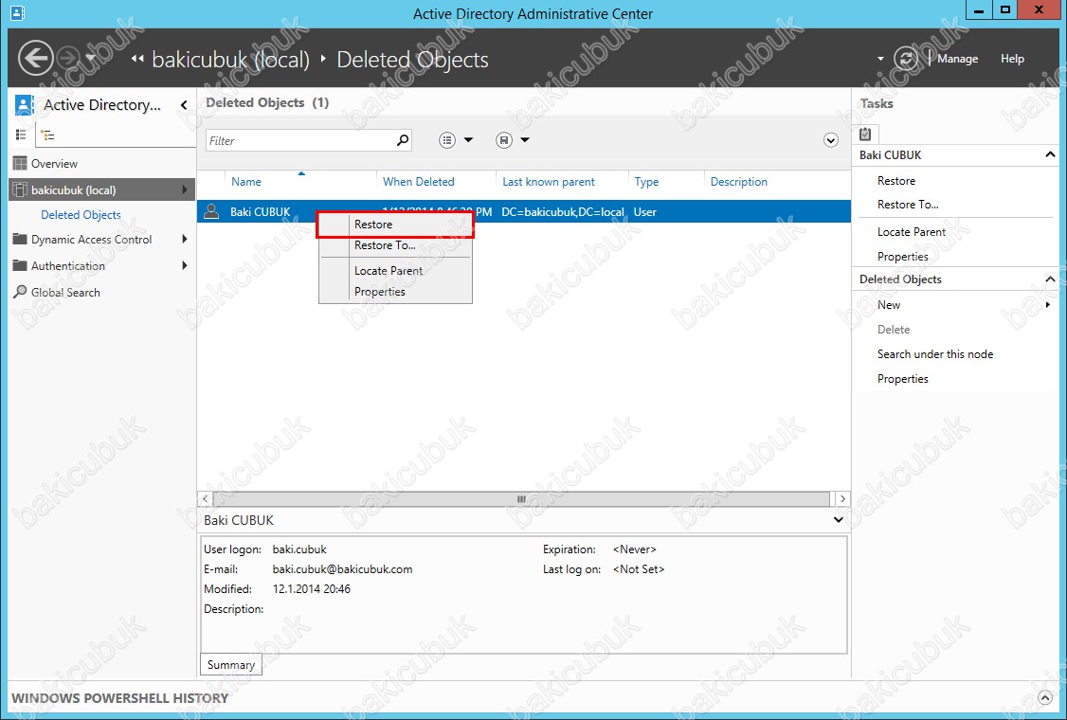Click Restore in Tasks pane
1067x720 pixels.
(x=896, y=180)
